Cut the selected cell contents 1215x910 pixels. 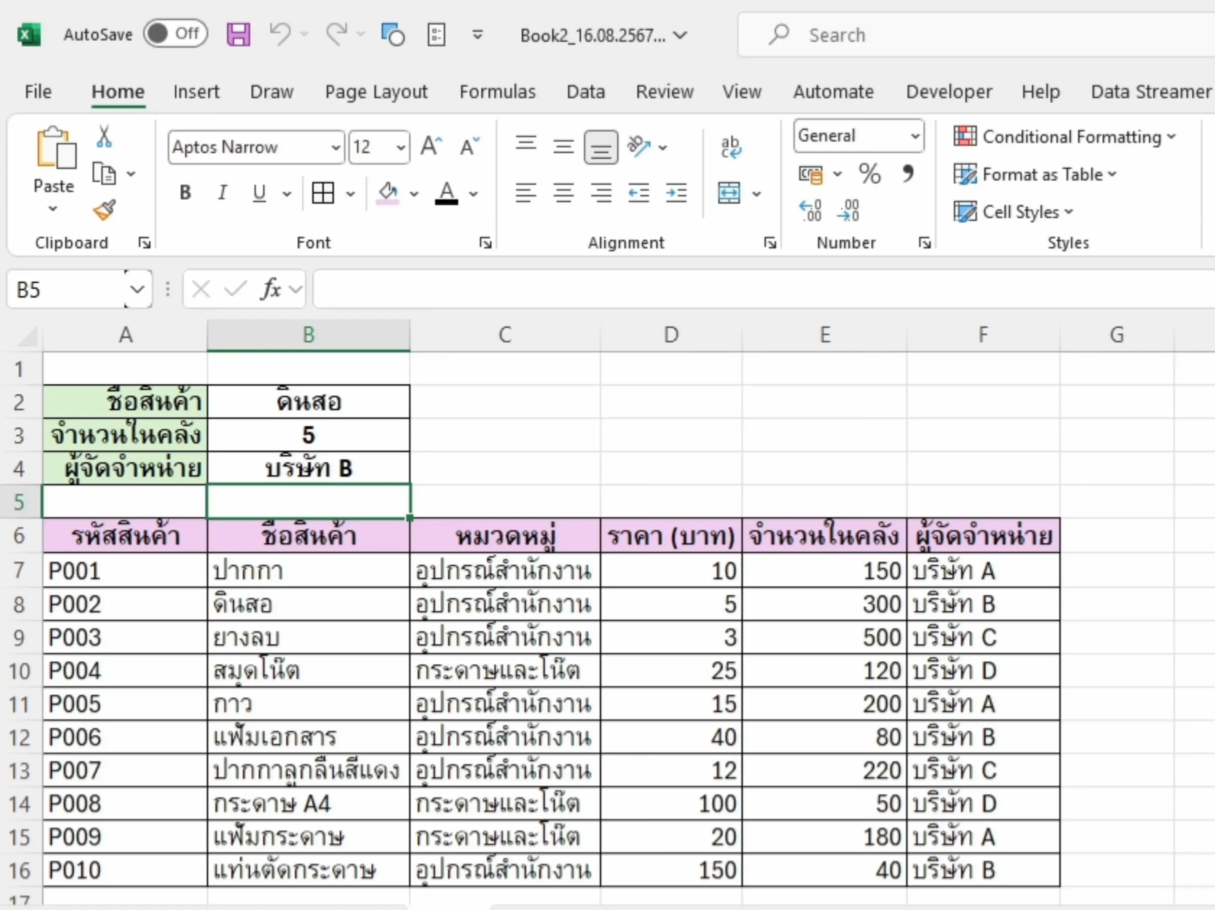click(x=105, y=137)
